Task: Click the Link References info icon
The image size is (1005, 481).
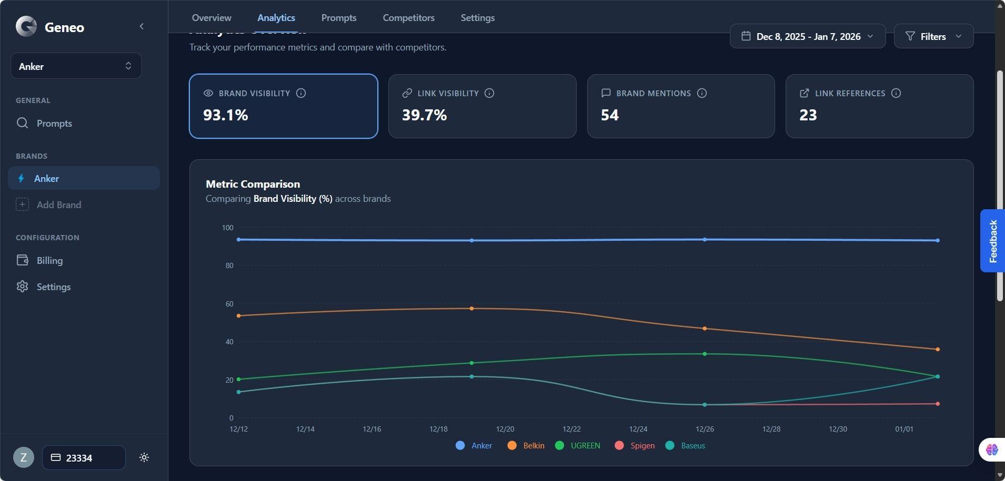Action: coord(896,93)
